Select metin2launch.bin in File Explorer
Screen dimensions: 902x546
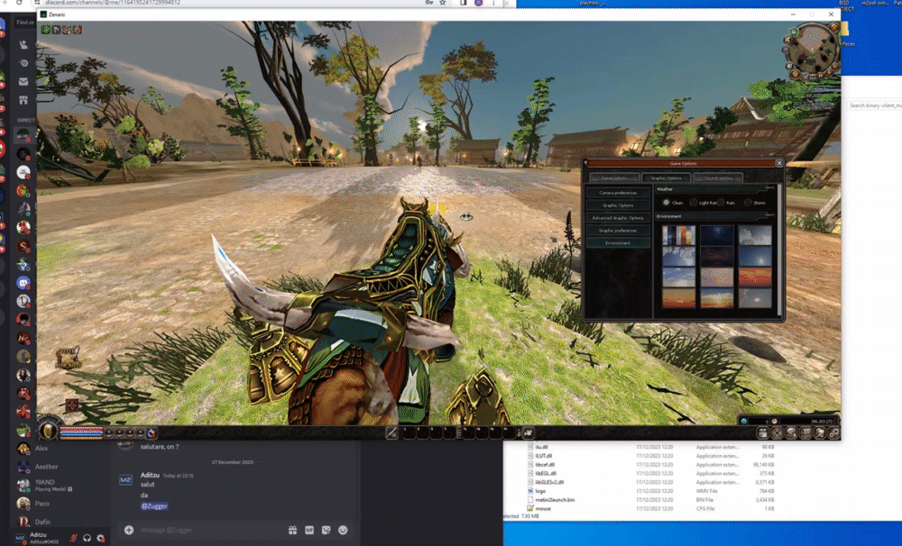(x=555, y=499)
